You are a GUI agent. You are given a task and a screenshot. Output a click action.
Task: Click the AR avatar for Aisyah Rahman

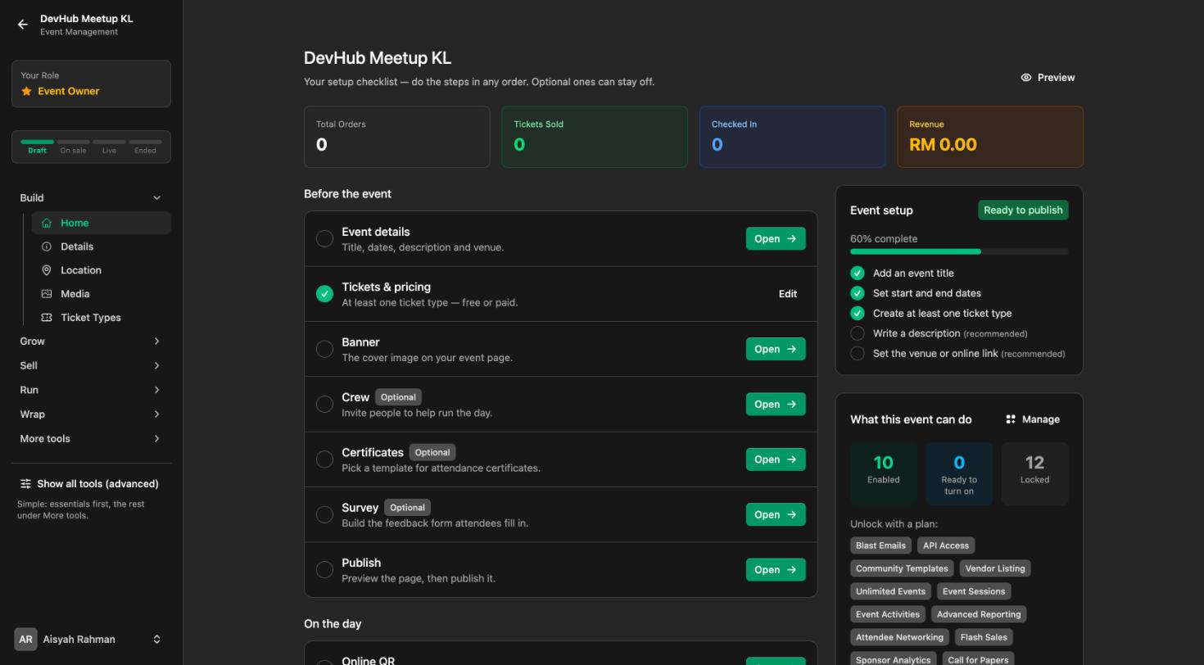pyautogui.click(x=25, y=640)
